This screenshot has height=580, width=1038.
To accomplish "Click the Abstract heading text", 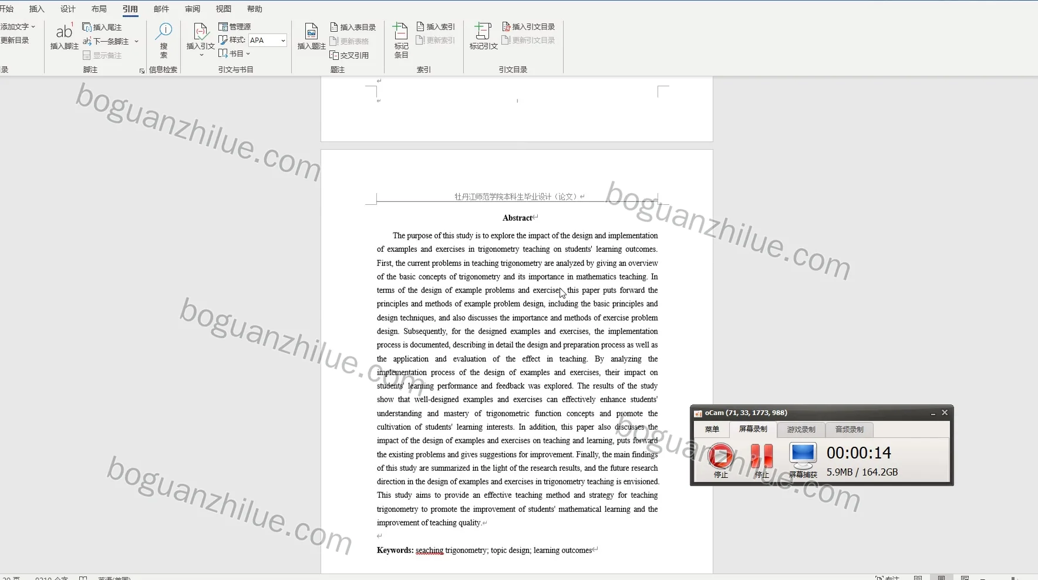I will click(517, 218).
